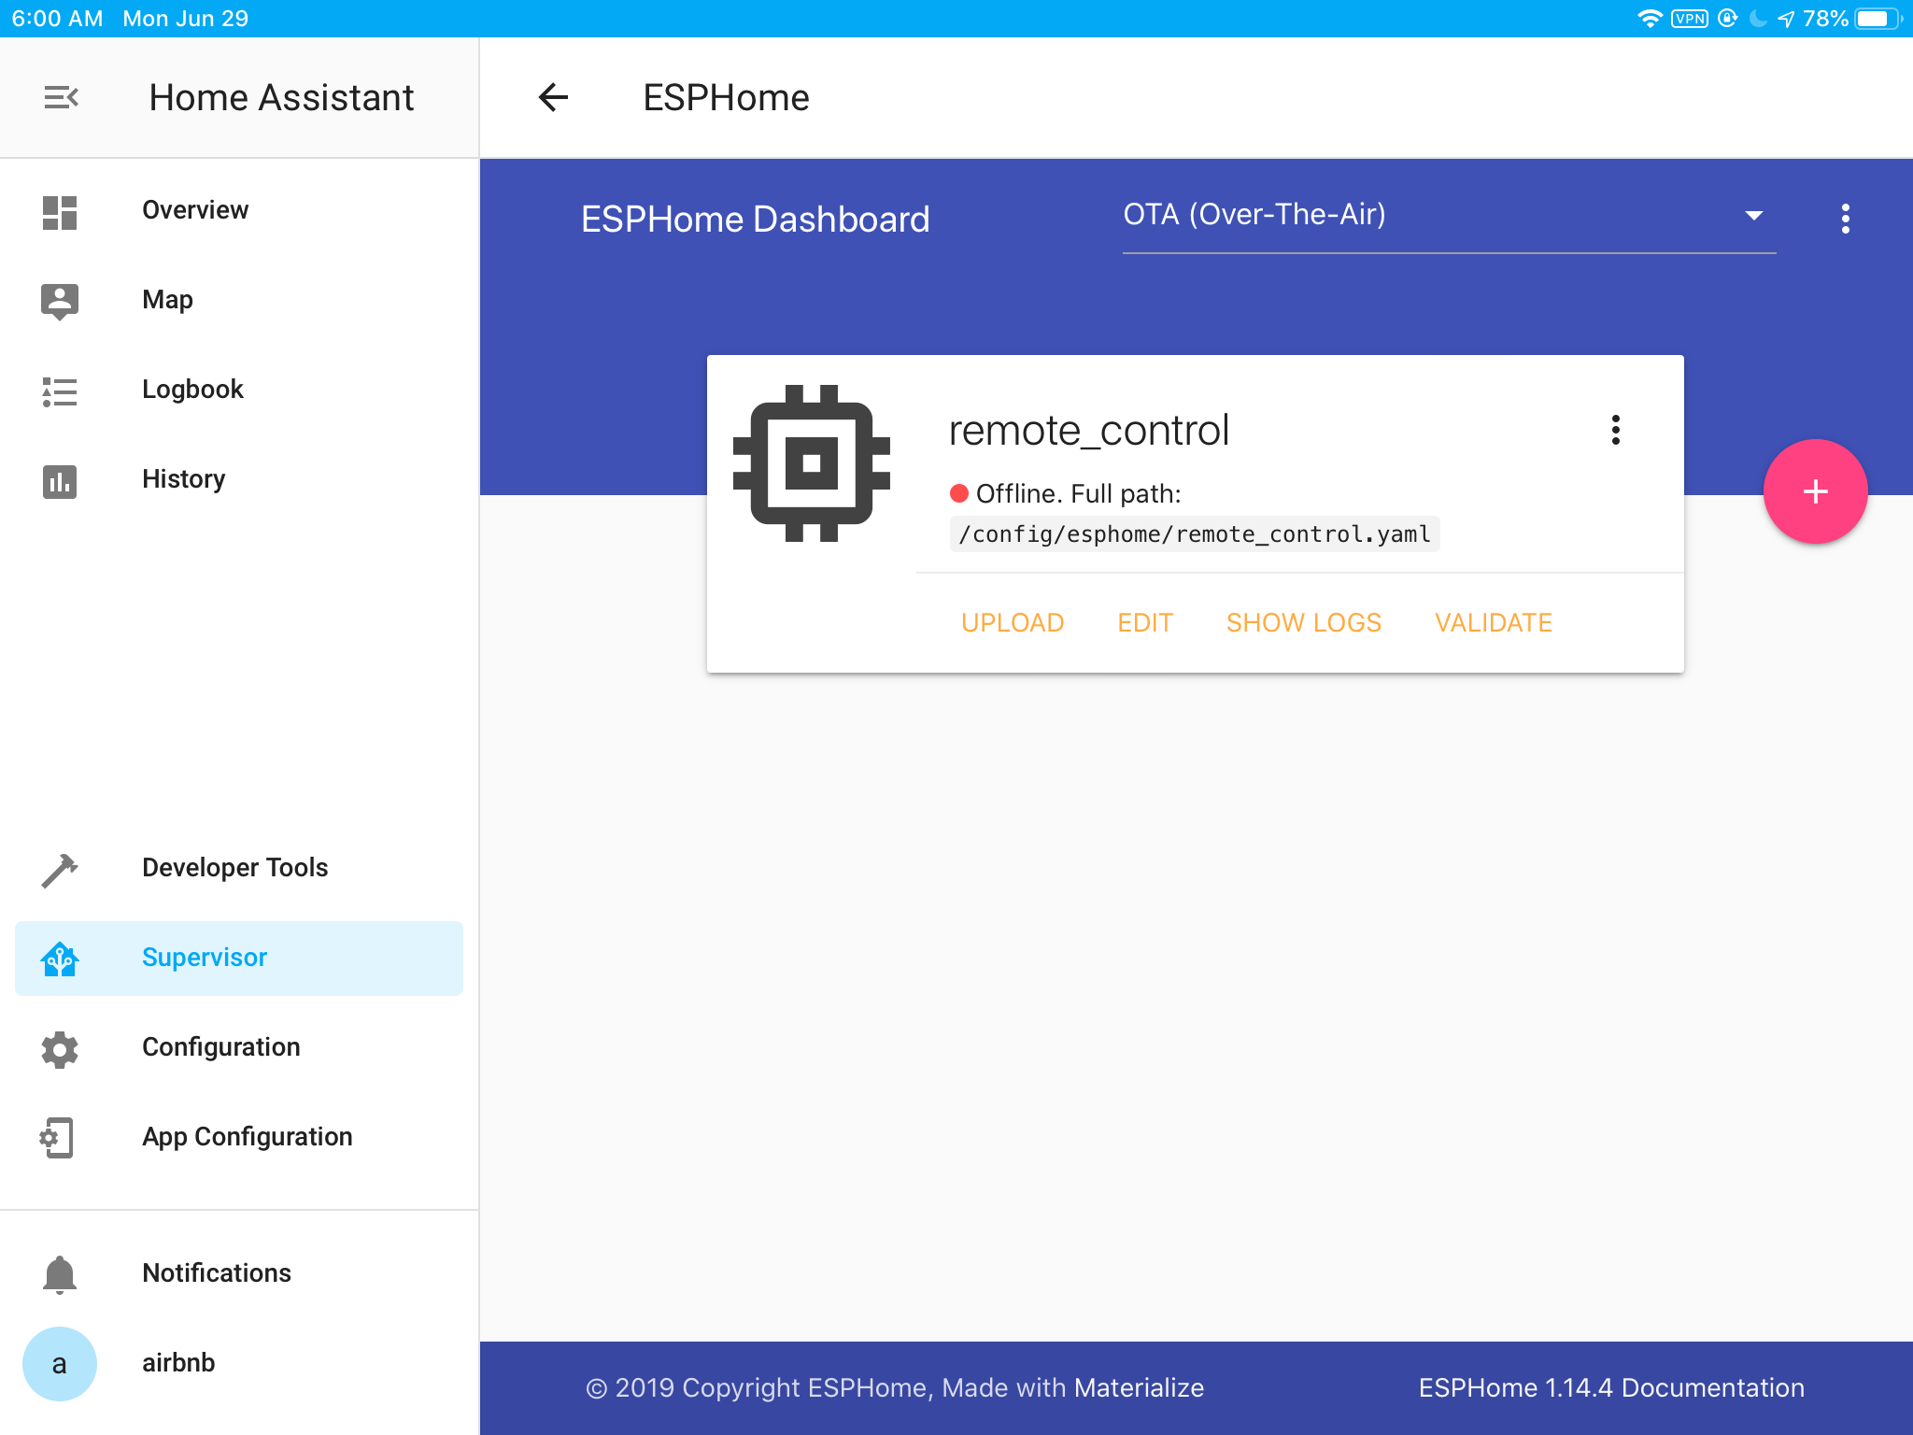
Task: Click the /config/esphome/remote_control.yaml path
Action: click(1194, 534)
